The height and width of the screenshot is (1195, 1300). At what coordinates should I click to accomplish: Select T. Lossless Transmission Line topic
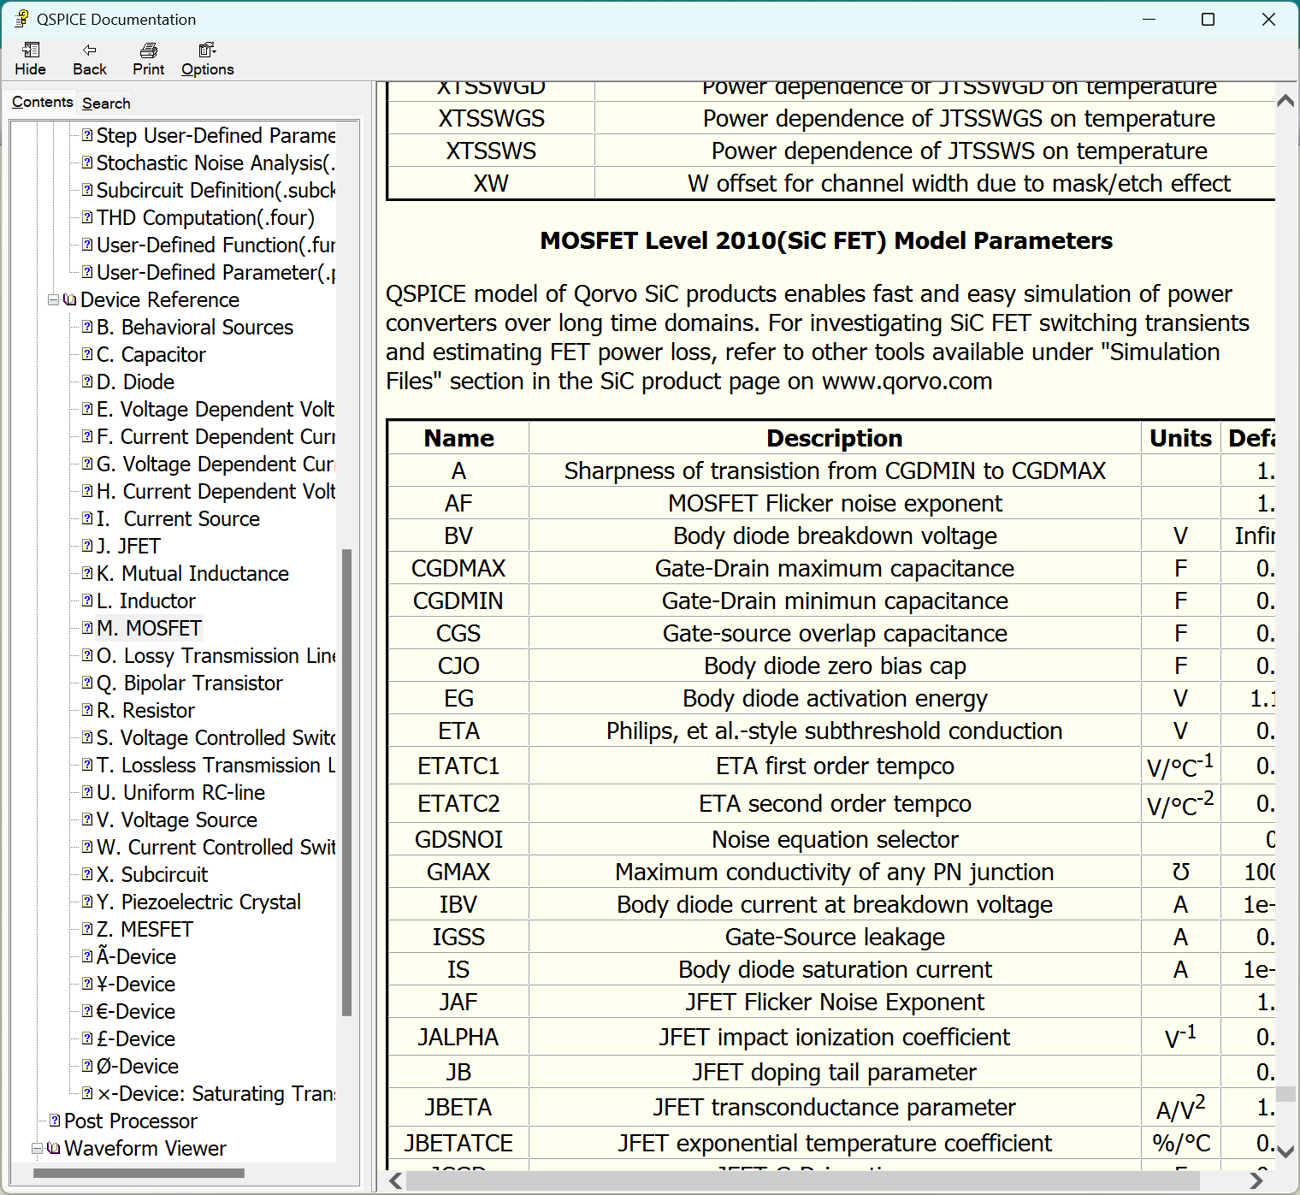(216, 766)
